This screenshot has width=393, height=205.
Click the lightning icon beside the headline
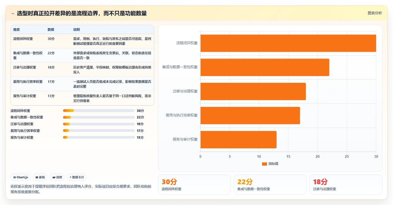(x=13, y=13)
